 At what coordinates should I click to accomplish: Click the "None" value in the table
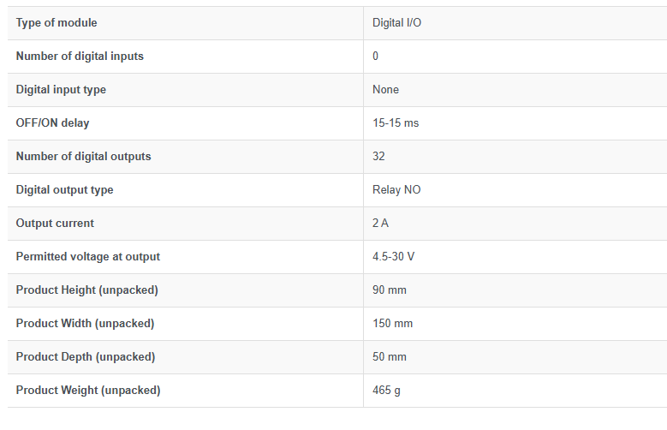(385, 90)
